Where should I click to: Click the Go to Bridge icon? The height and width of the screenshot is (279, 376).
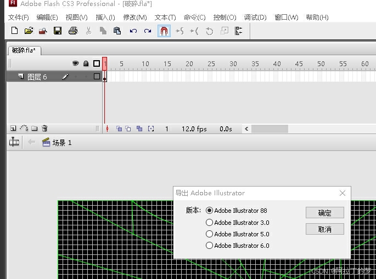point(43,31)
